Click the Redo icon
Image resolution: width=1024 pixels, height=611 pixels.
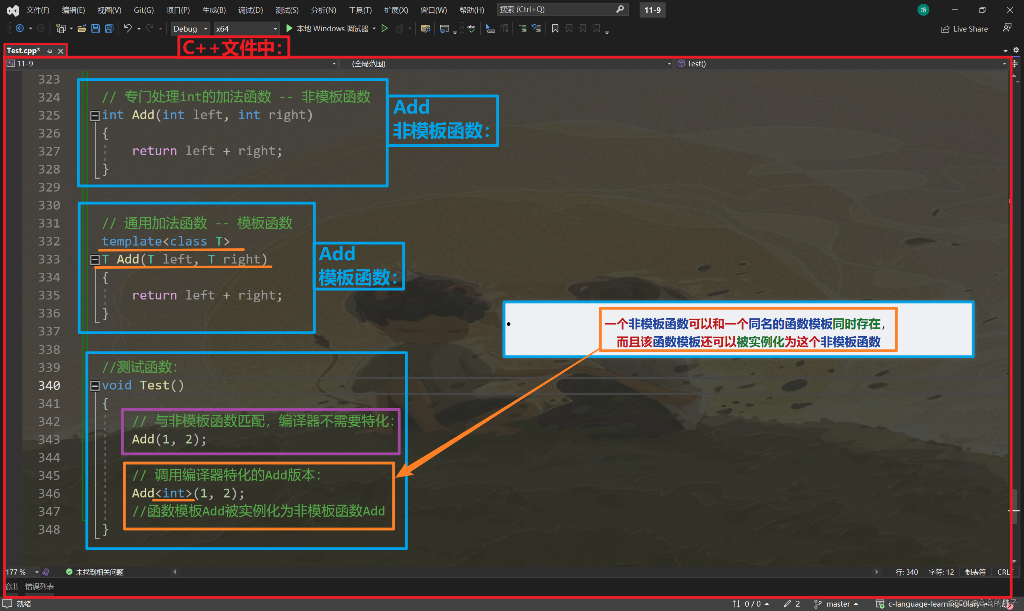pyautogui.click(x=150, y=28)
